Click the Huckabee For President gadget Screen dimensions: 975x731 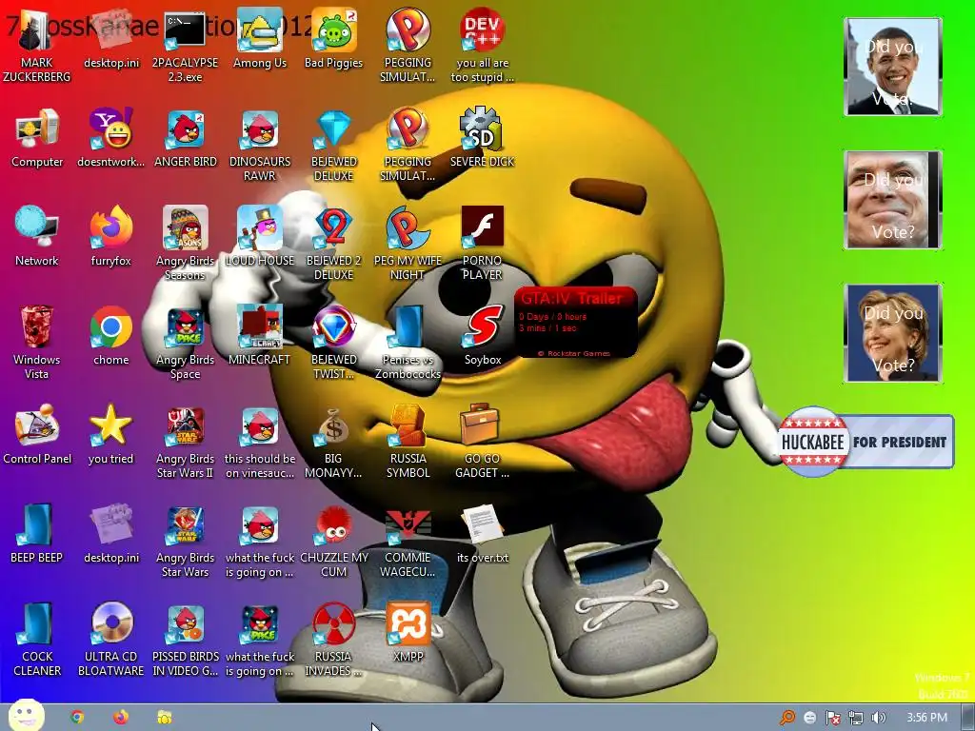(x=866, y=442)
